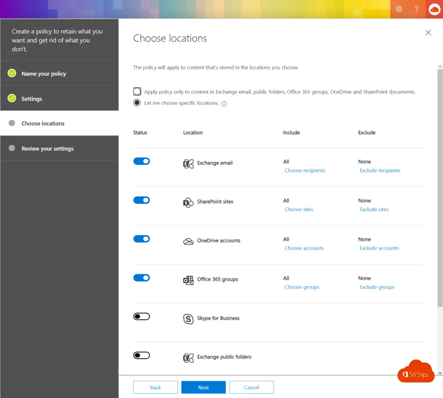Image resolution: width=443 pixels, height=398 pixels.
Task: Click the Exclude sites link
Action: click(374, 209)
